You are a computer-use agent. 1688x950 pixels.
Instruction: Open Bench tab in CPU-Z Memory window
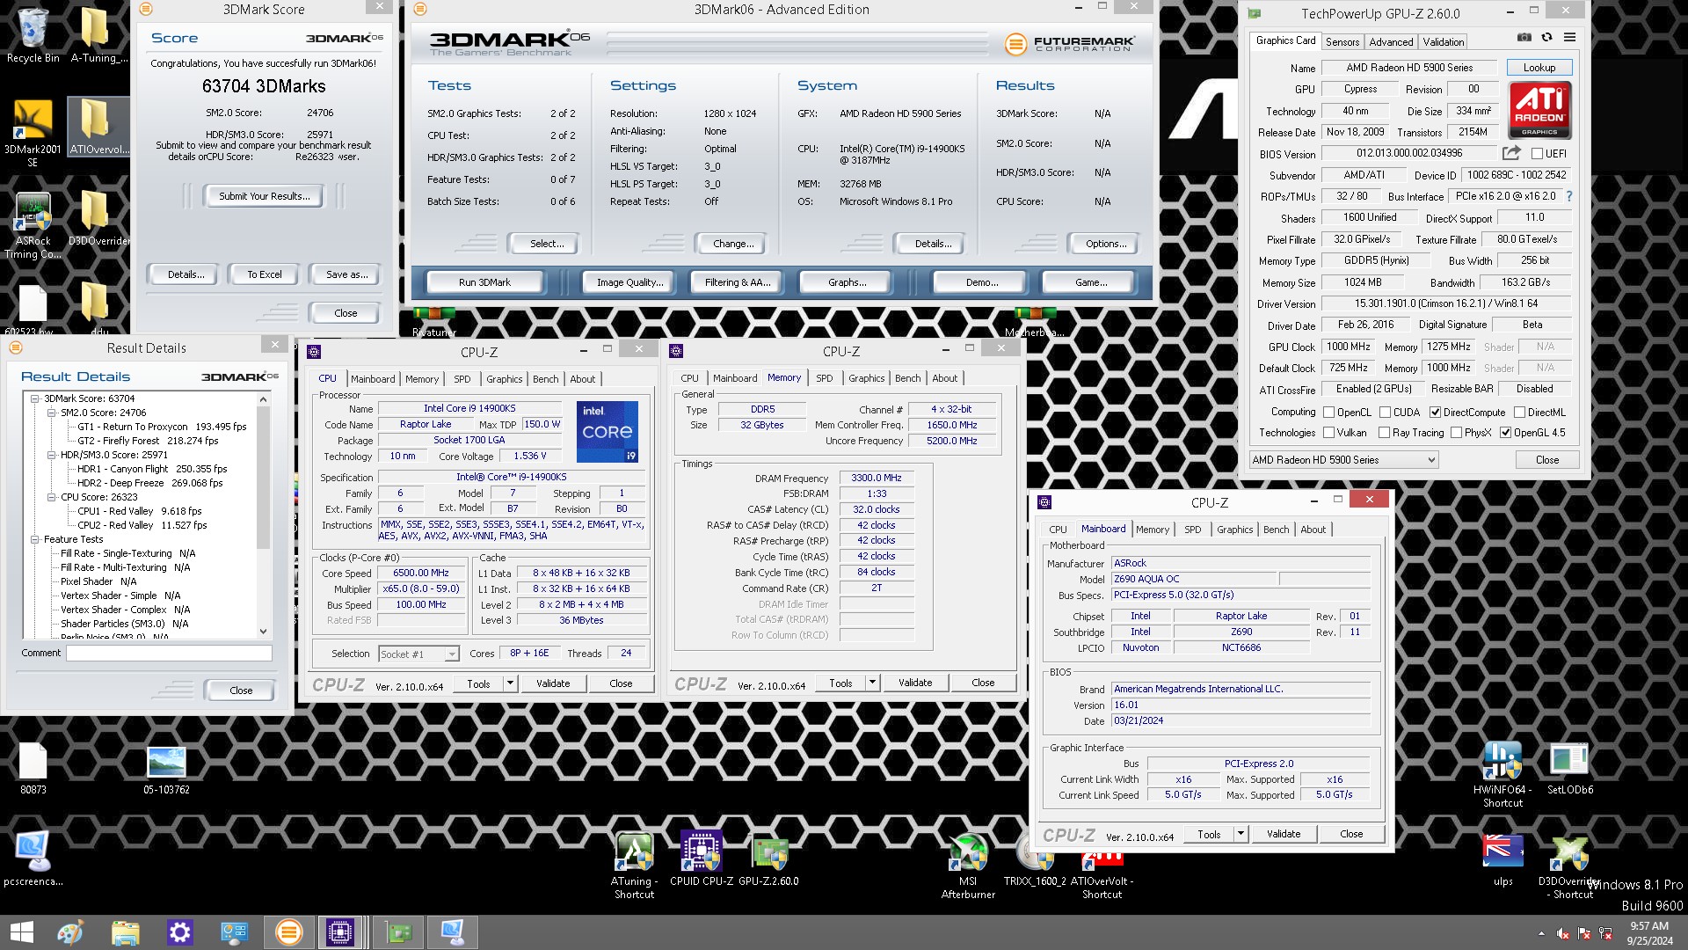pos(907,378)
